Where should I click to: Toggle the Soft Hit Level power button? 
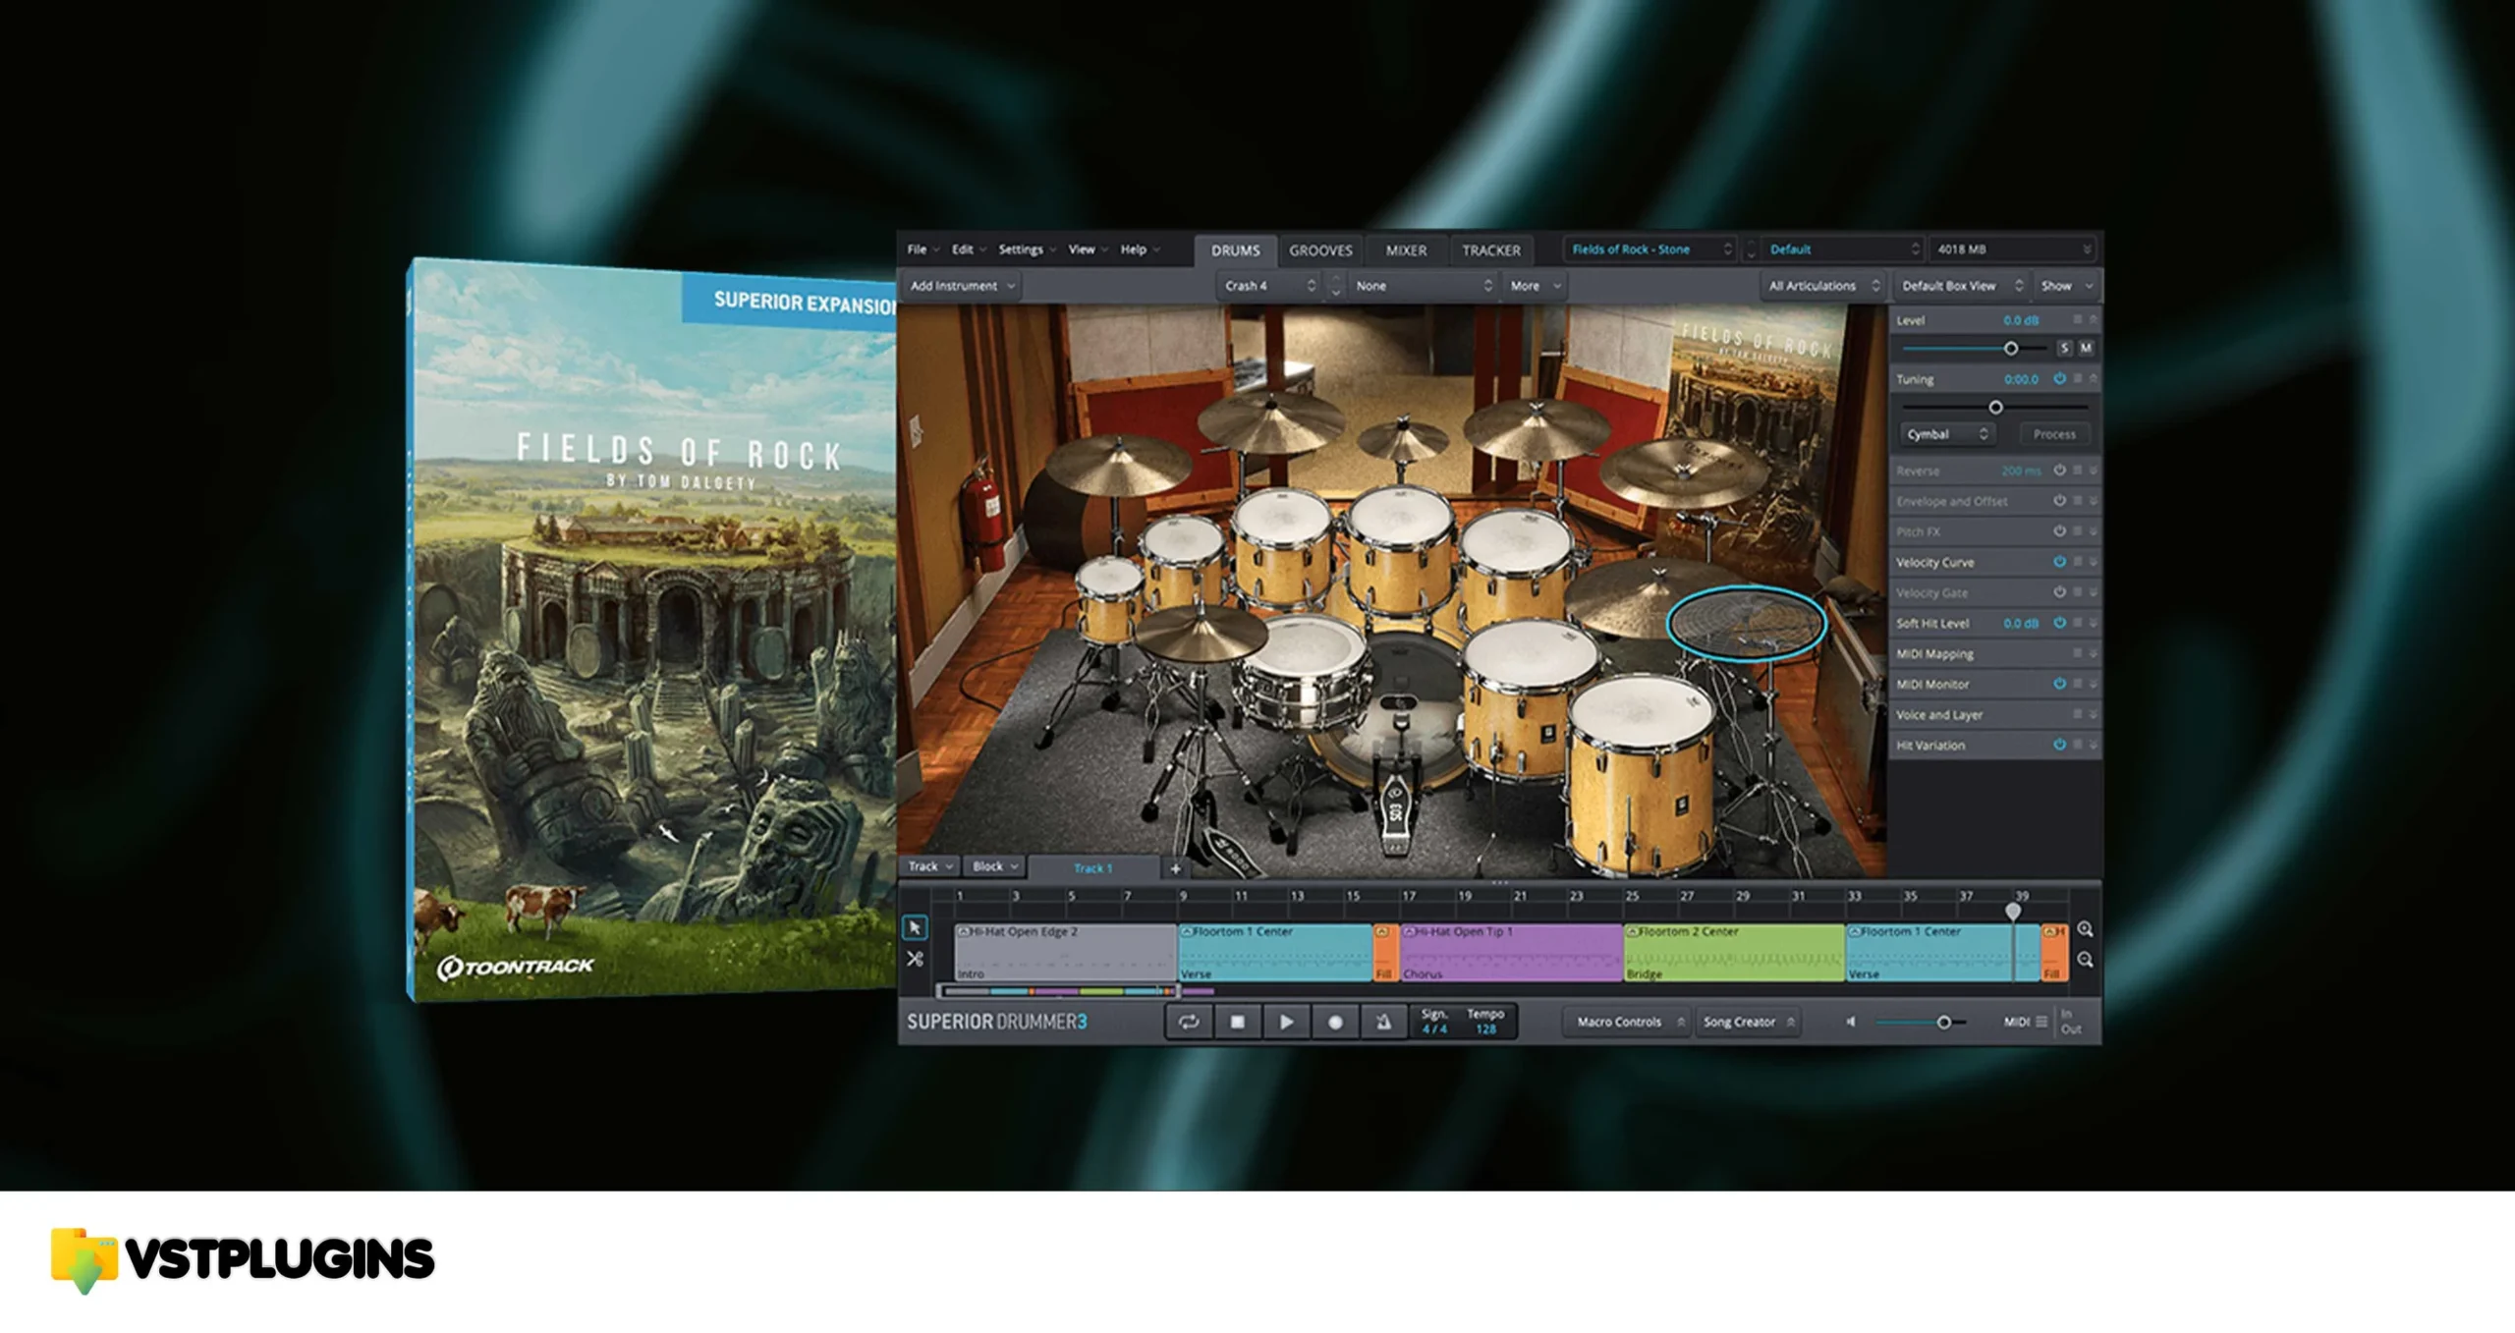coord(2059,623)
